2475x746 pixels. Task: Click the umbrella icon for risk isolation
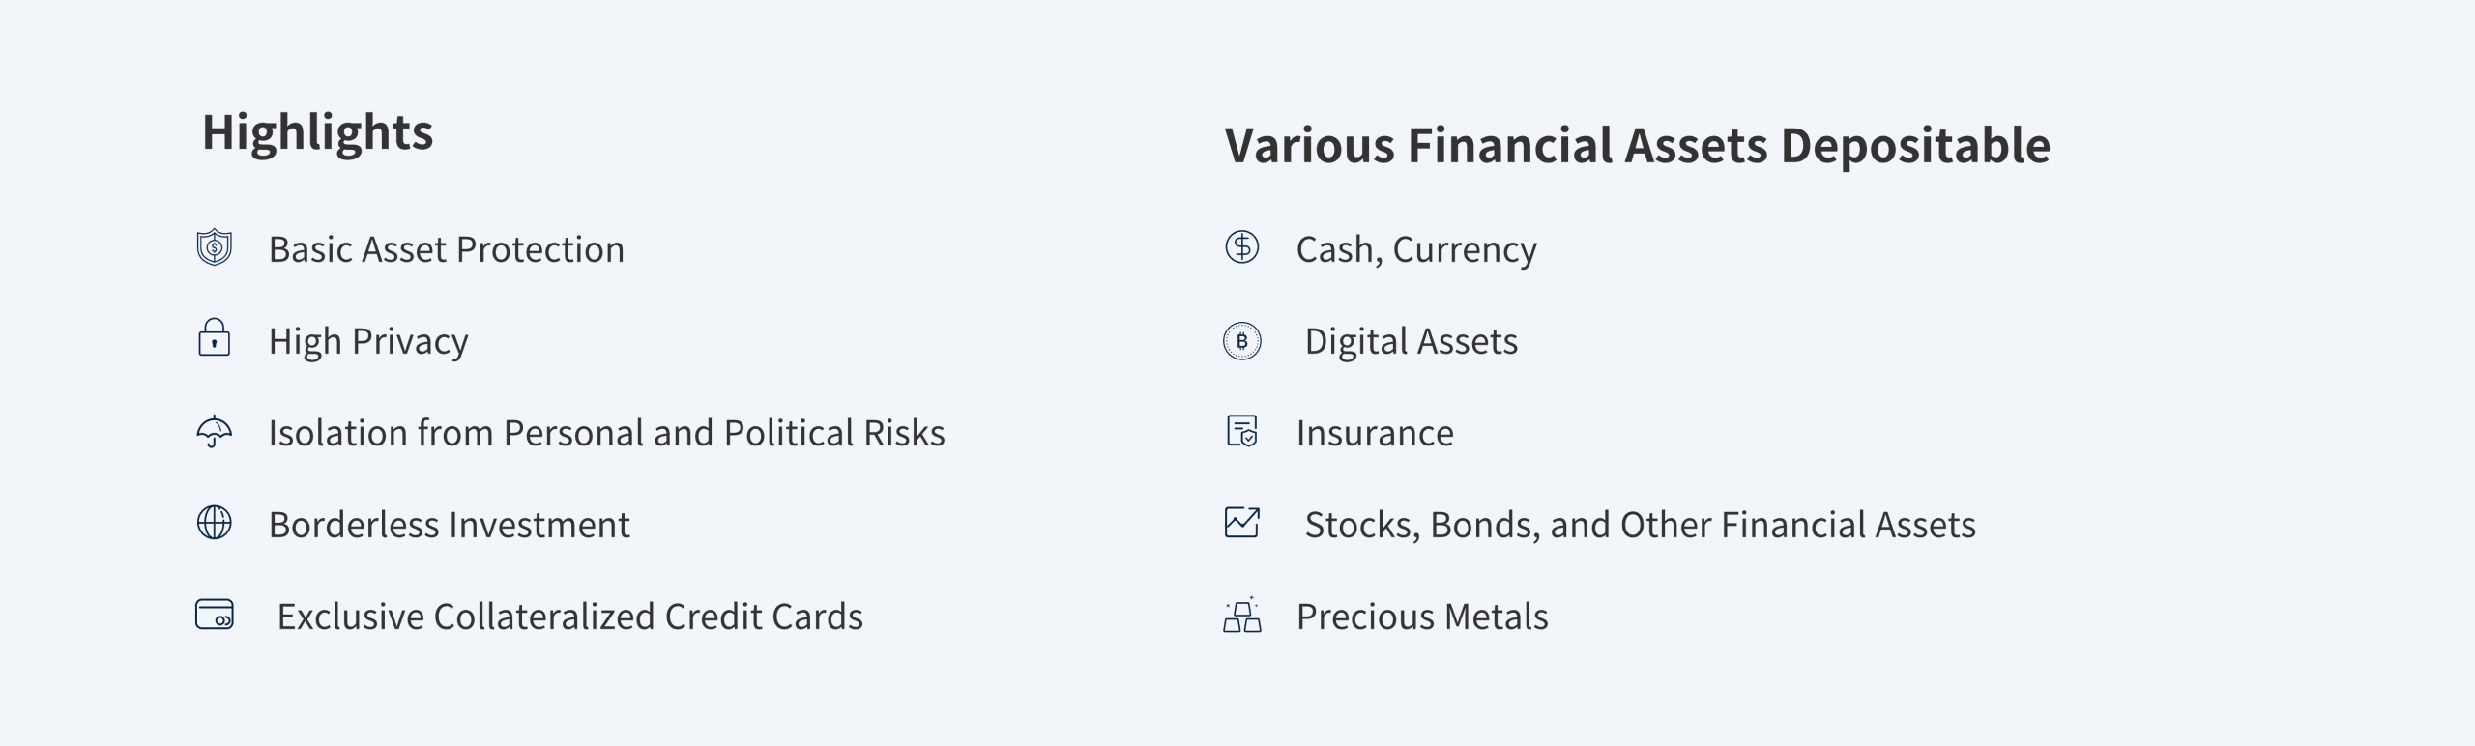pyautogui.click(x=214, y=432)
